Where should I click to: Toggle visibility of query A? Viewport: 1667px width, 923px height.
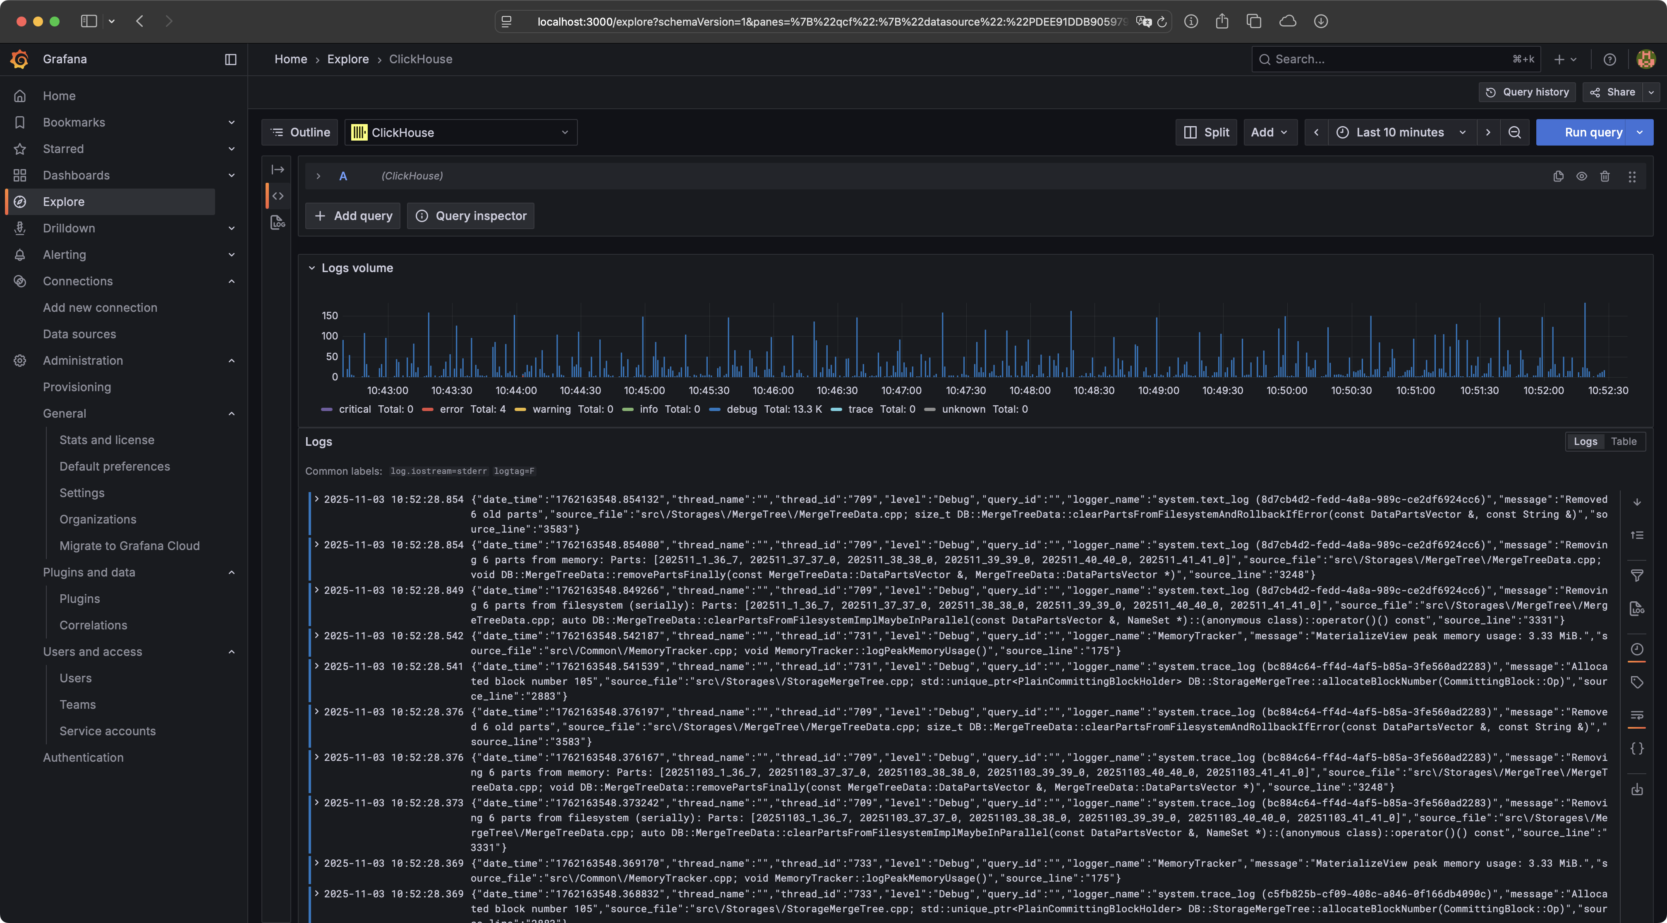pyautogui.click(x=1581, y=176)
